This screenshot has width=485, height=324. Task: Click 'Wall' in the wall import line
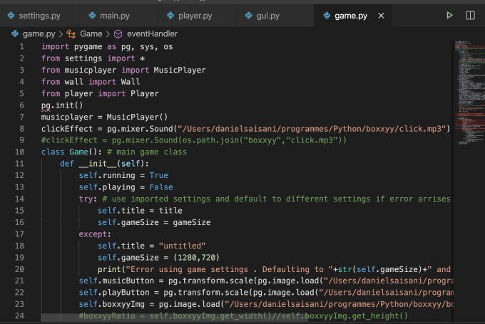pyautogui.click(x=131, y=82)
